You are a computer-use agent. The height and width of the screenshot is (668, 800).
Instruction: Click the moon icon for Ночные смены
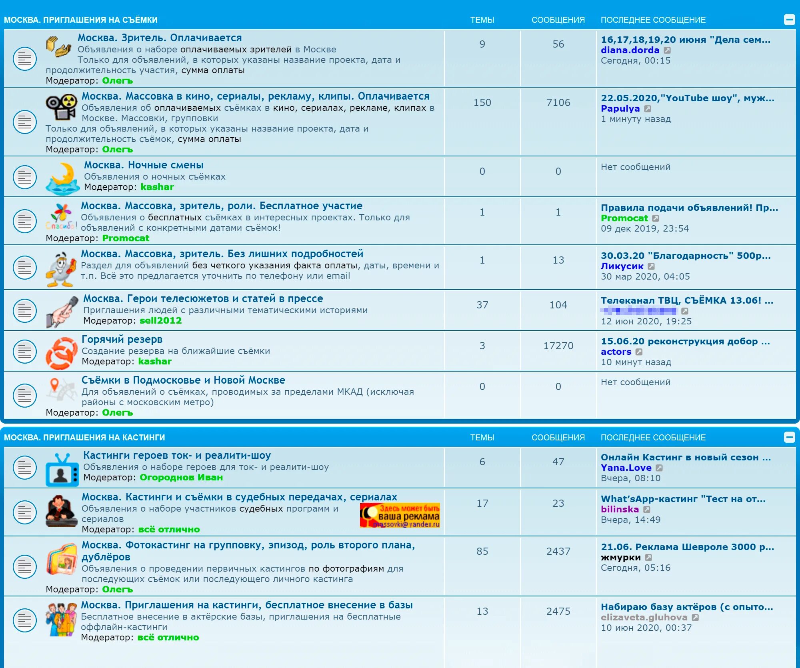pos(62,178)
